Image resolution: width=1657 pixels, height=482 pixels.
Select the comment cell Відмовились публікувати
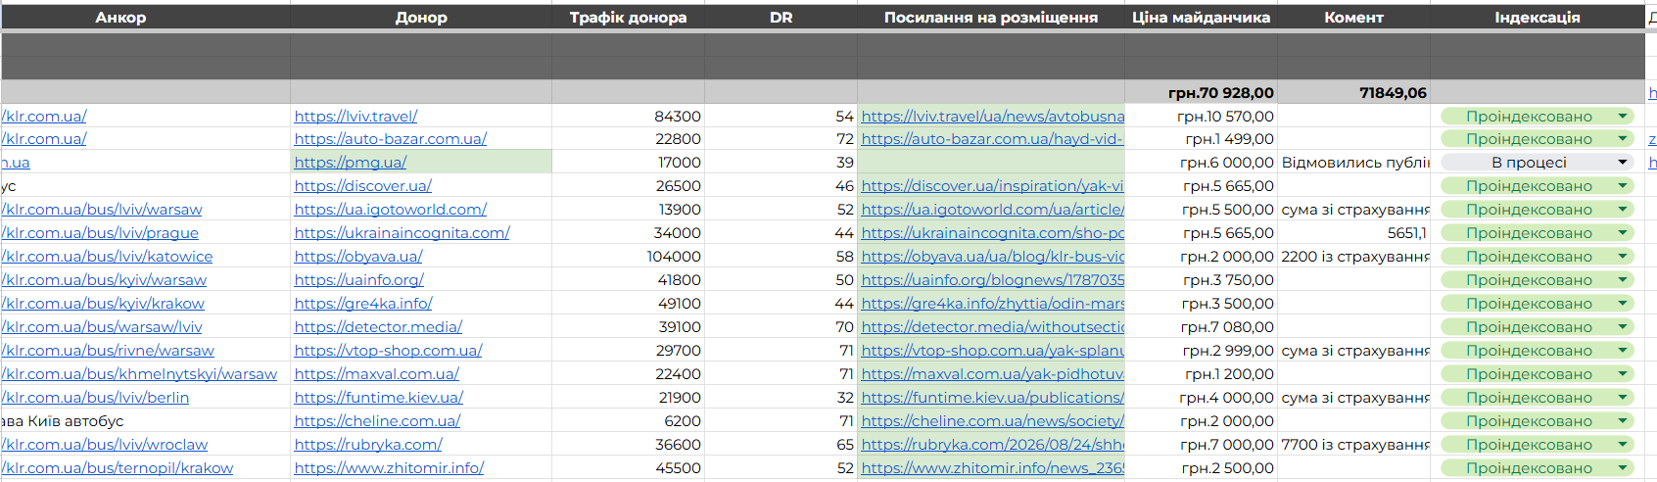pos(1354,163)
